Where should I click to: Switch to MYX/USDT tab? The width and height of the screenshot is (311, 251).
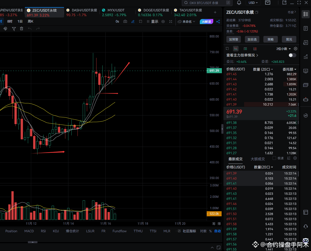(118, 12)
